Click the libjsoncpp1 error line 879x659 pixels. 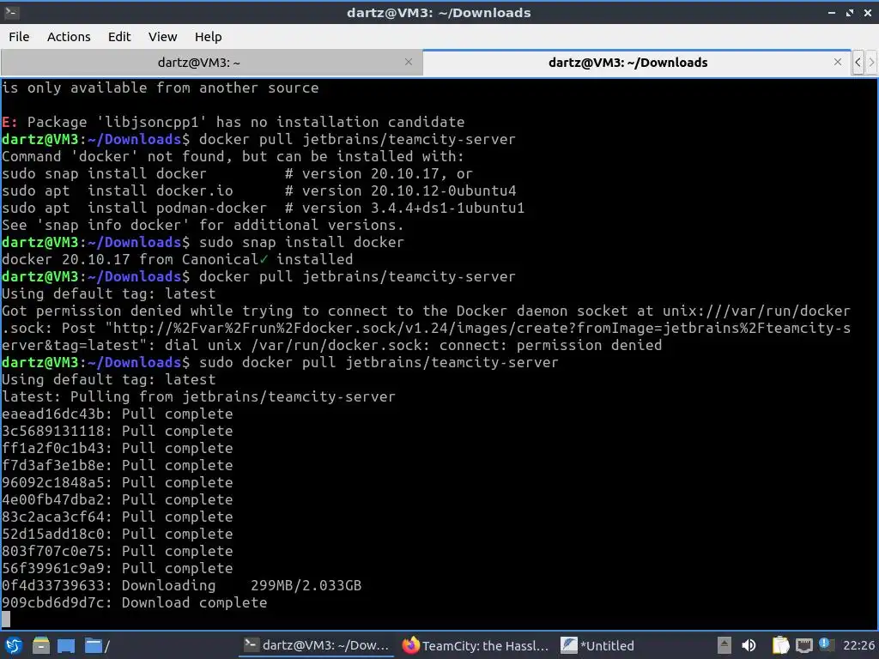pos(233,122)
